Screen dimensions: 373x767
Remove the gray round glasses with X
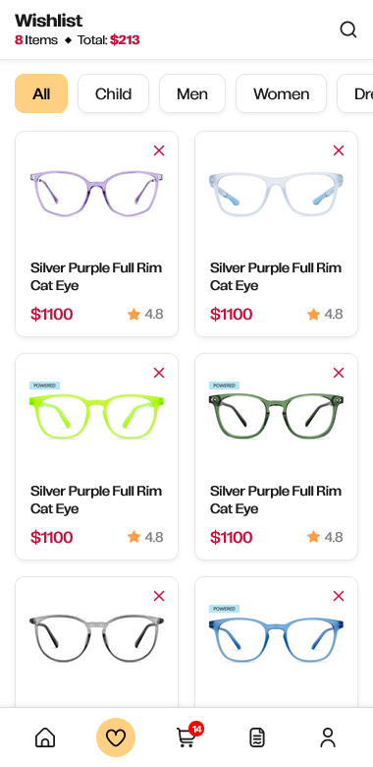click(159, 596)
